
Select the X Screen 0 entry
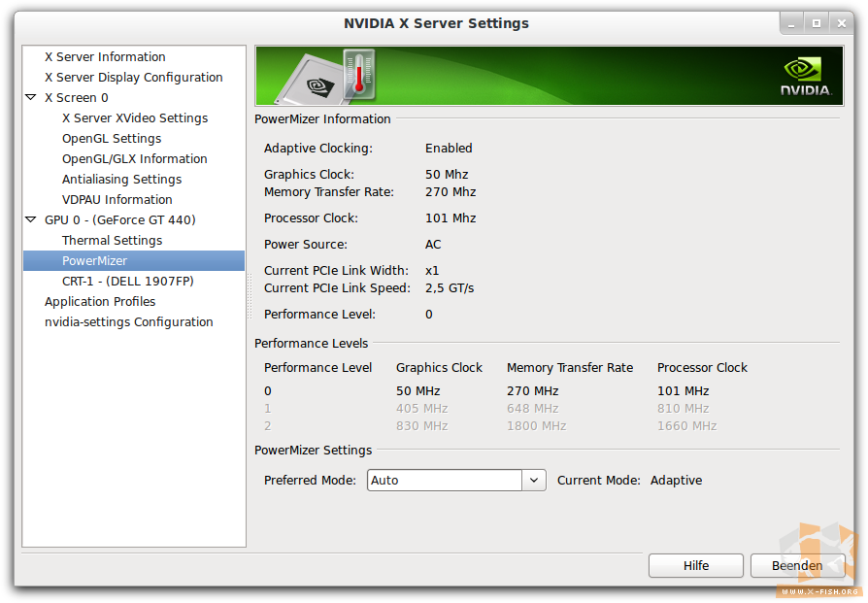[x=77, y=98]
